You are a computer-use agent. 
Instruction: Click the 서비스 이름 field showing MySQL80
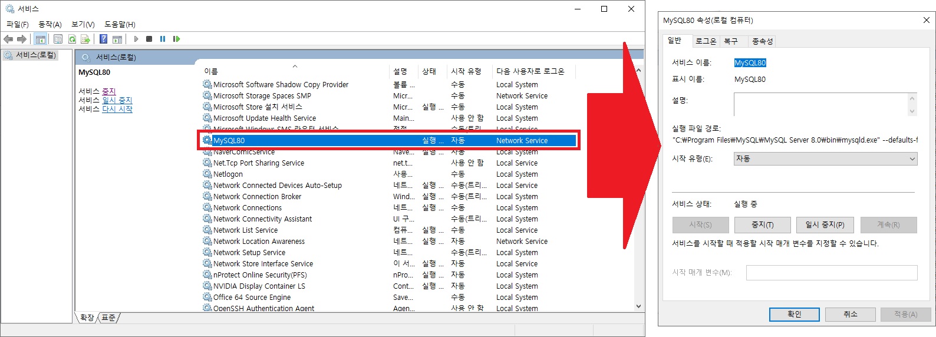coord(750,63)
